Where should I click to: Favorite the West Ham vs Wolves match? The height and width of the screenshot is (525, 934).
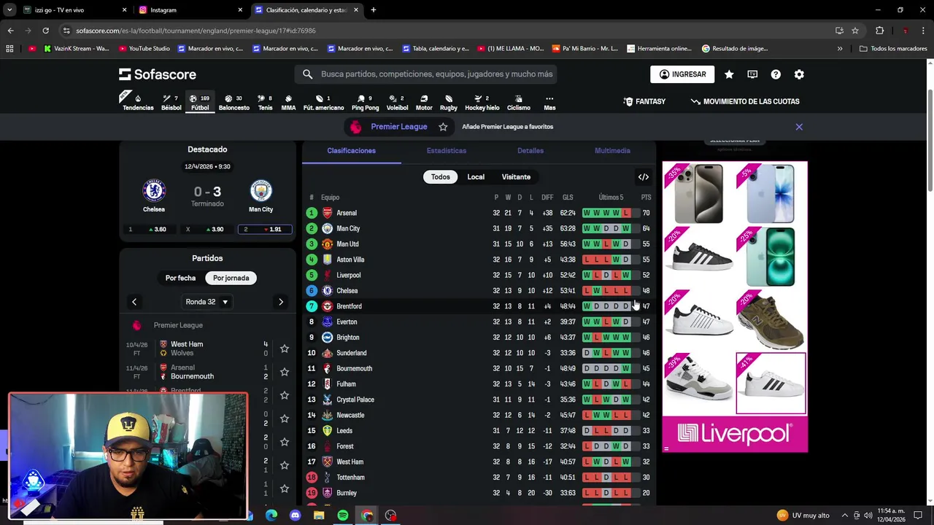(285, 349)
